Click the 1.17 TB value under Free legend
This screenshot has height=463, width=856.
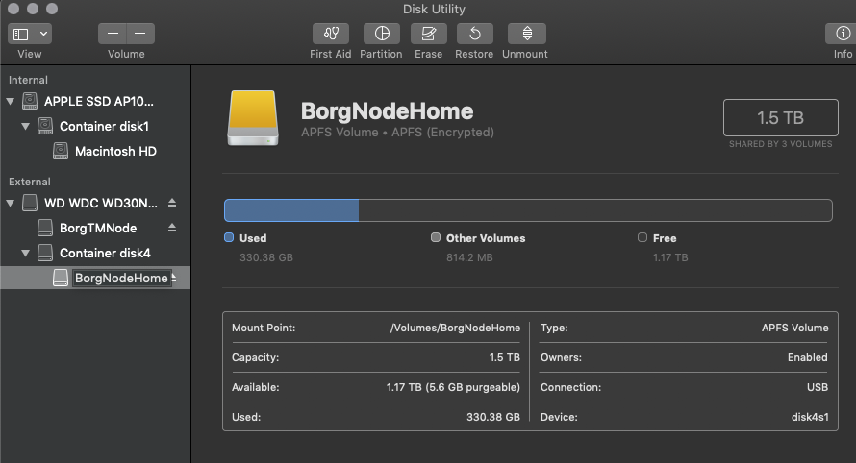point(670,257)
